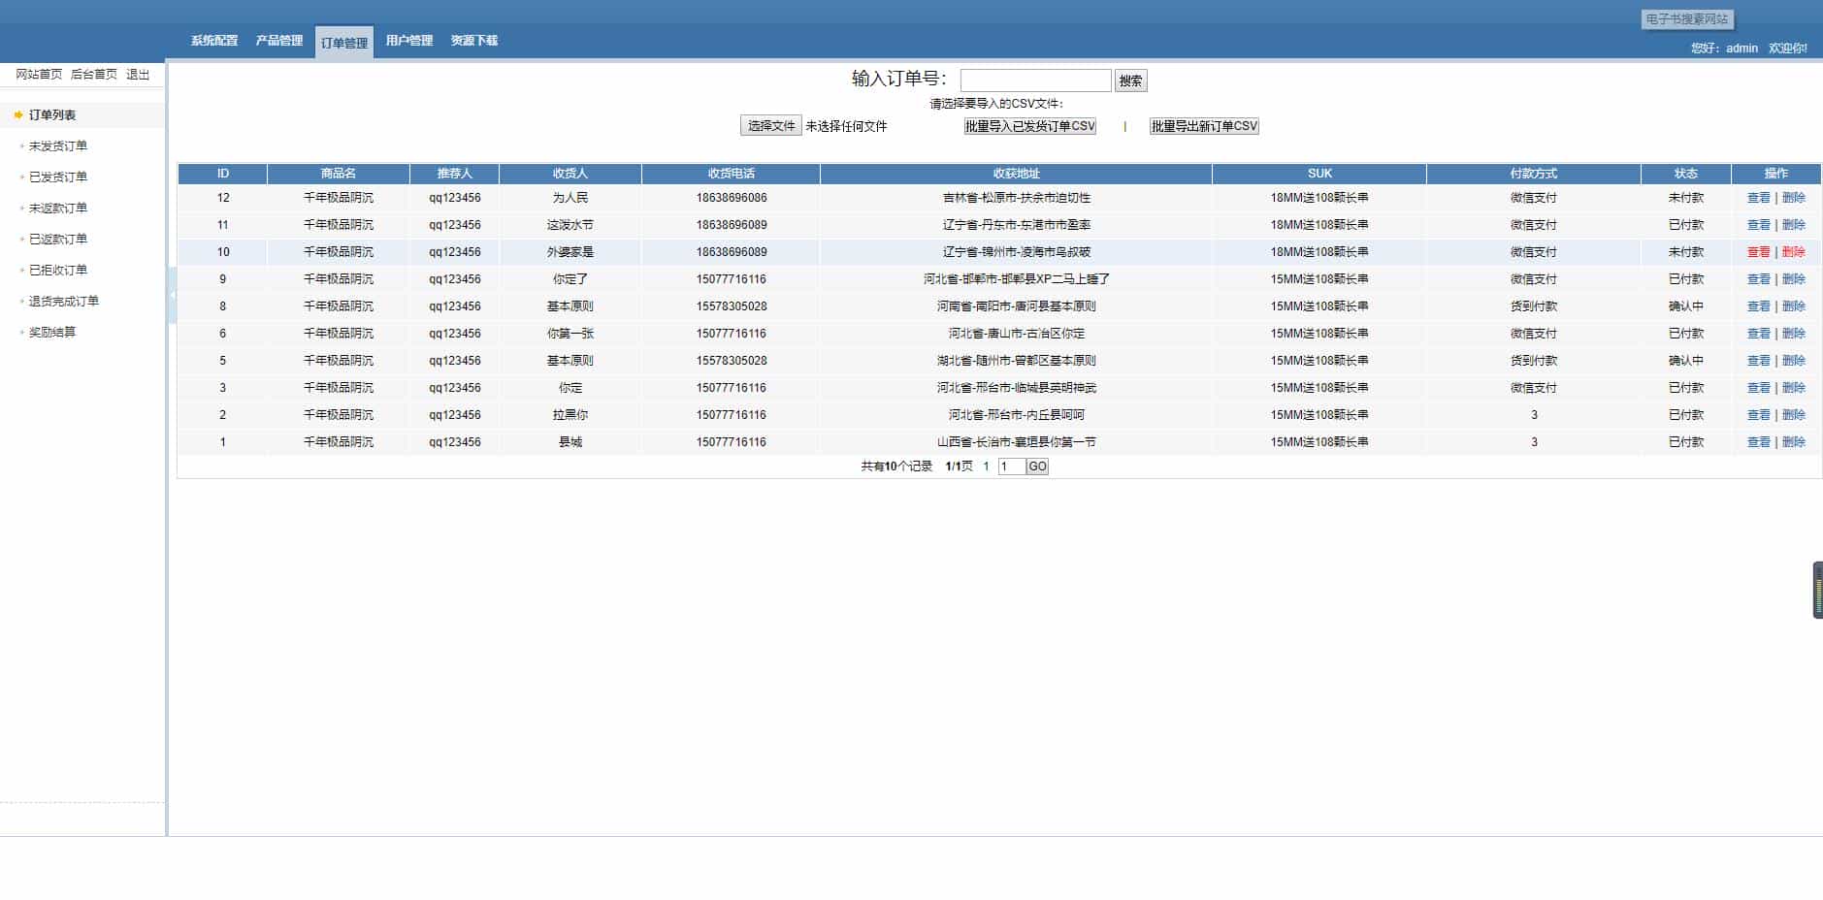Image resolution: width=1823 pixels, height=900 pixels.
Task: Open the 用户管理 tab
Action: pos(408,41)
